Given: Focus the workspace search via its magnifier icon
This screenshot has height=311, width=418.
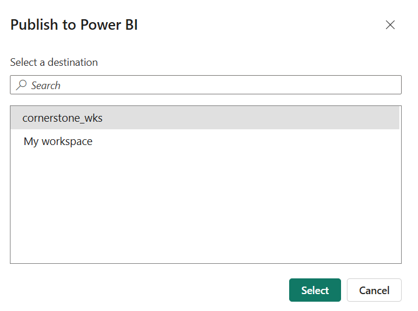Looking at the screenshot, I should (x=21, y=85).
